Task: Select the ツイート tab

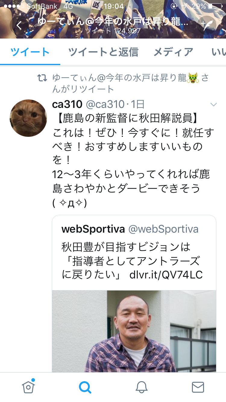Action: (x=30, y=52)
